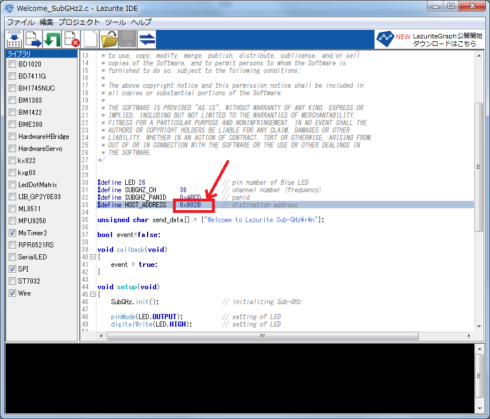Create a new blank file from toolbar

point(90,40)
